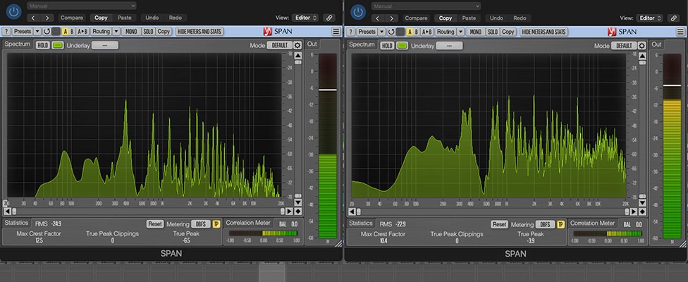Expand the Routing arrow in right SPAN
This screenshot has height=282, width=688.
tap(461, 32)
